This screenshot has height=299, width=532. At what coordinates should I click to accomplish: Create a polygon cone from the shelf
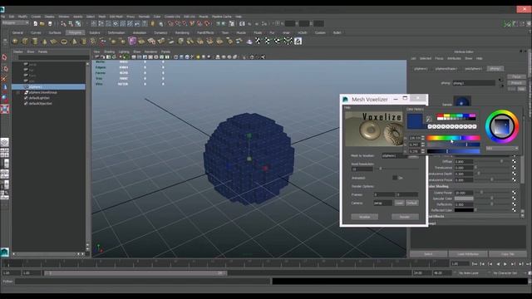click(44, 42)
